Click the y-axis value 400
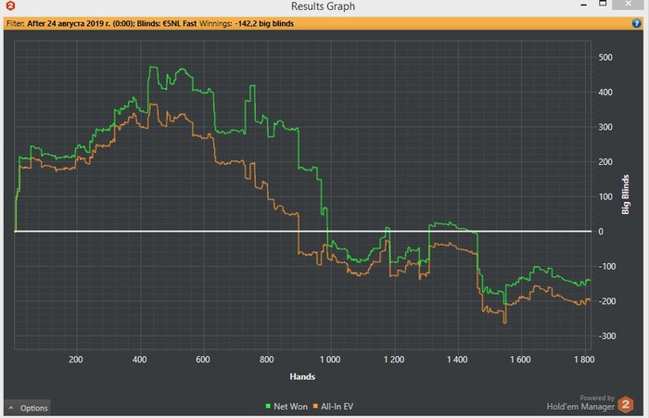 coord(605,93)
